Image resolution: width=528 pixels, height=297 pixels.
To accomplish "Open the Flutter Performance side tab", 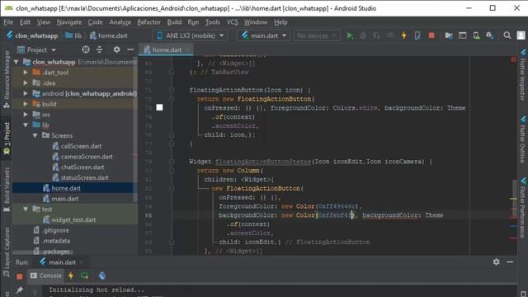I will [522, 208].
